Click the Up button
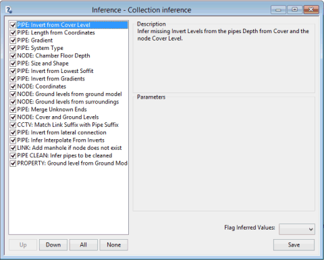This screenshot has height=260, width=324. click(23, 244)
